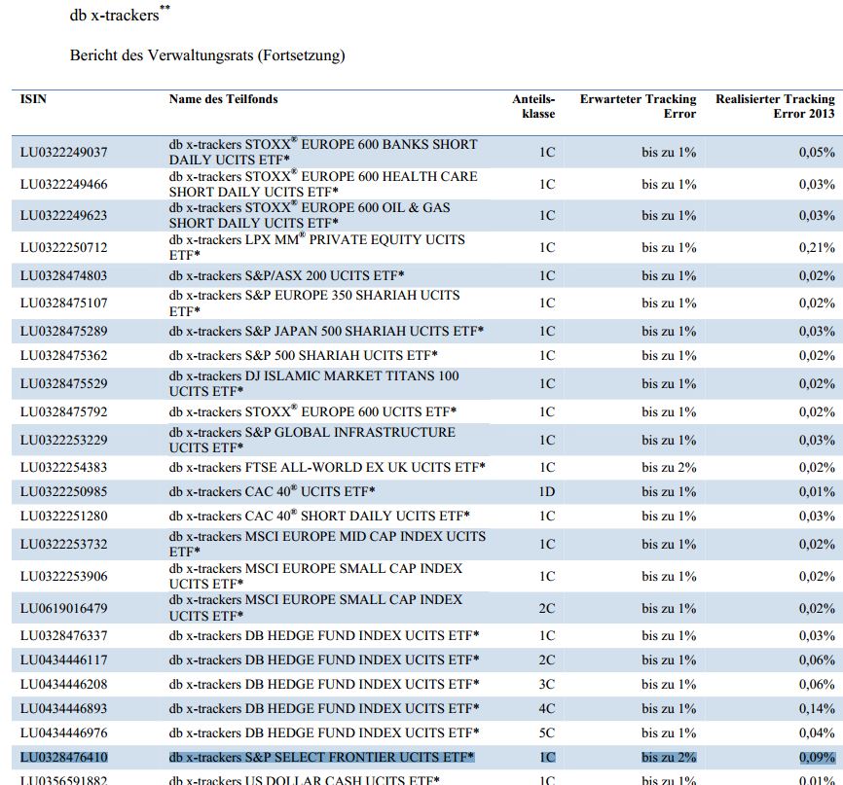Click share class 5C of DB HEDGE FUND
The height and width of the screenshot is (785, 843).
click(x=547, y=732)
